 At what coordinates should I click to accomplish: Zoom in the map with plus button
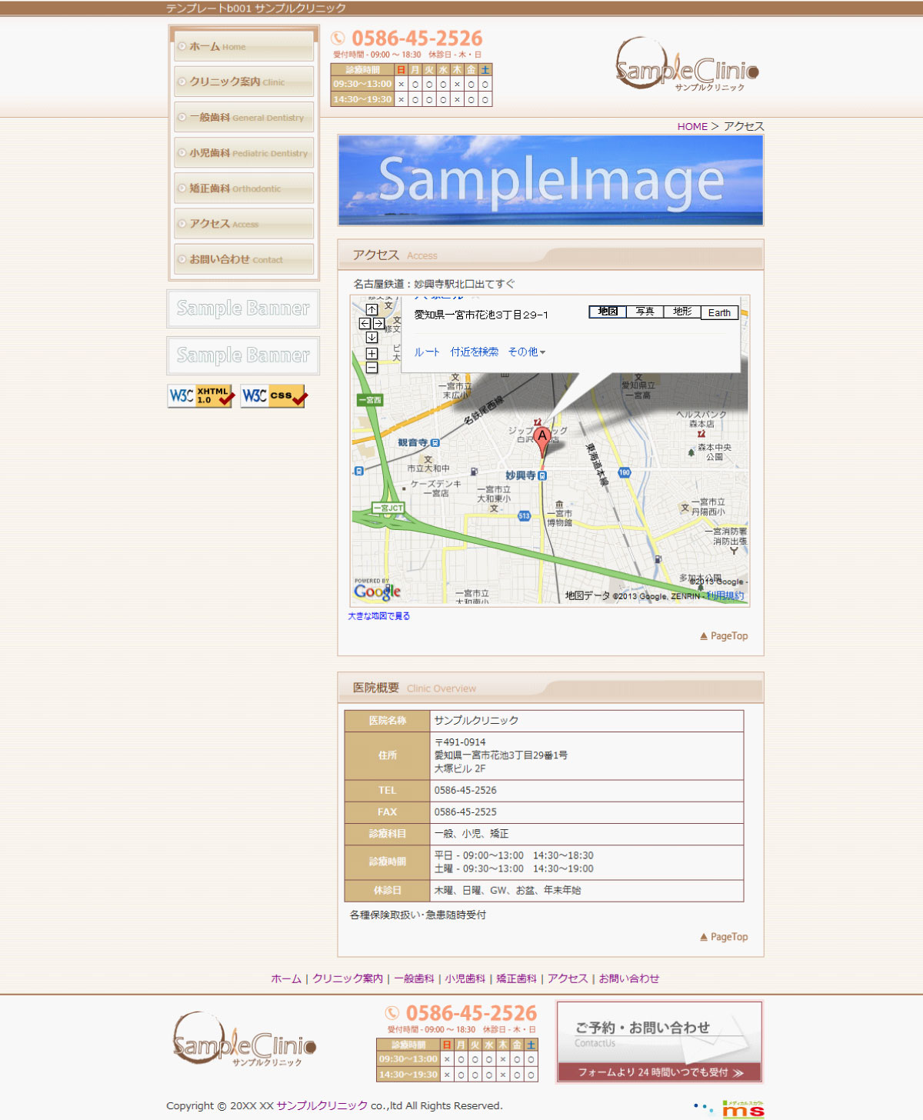pos(372,353)
